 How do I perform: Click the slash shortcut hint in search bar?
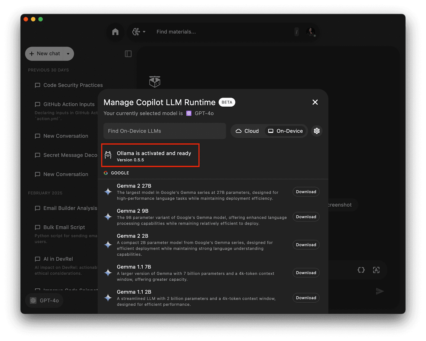point(297,32)
